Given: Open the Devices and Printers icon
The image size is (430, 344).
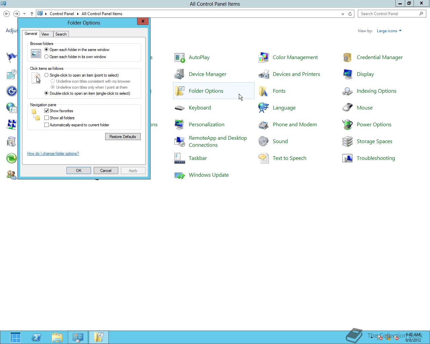Looking at the screenshot, I should coord(264,74).
